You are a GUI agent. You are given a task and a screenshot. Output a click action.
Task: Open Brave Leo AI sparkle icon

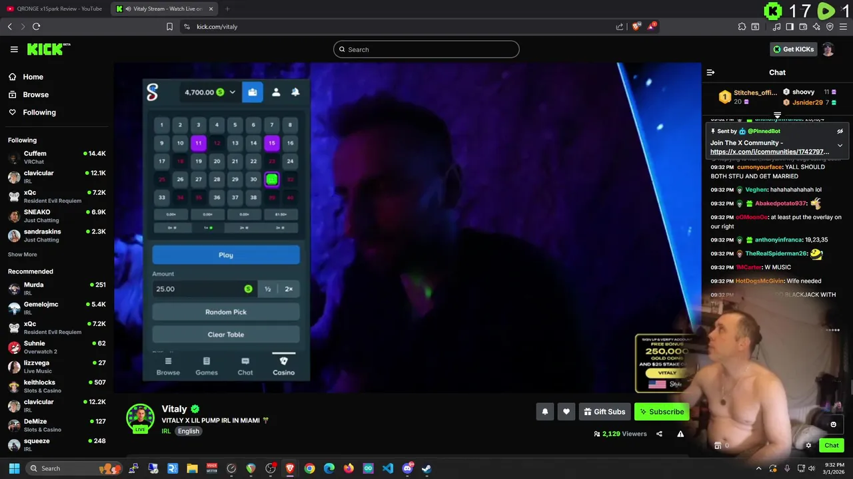pos(816,27)
